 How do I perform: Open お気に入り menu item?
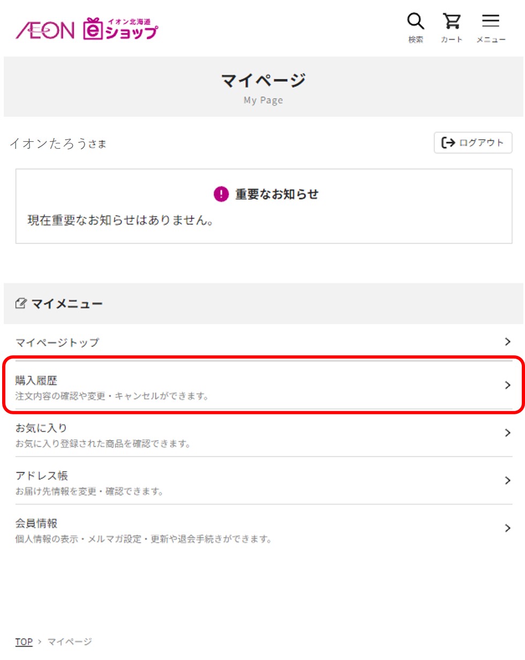(264, 433)
